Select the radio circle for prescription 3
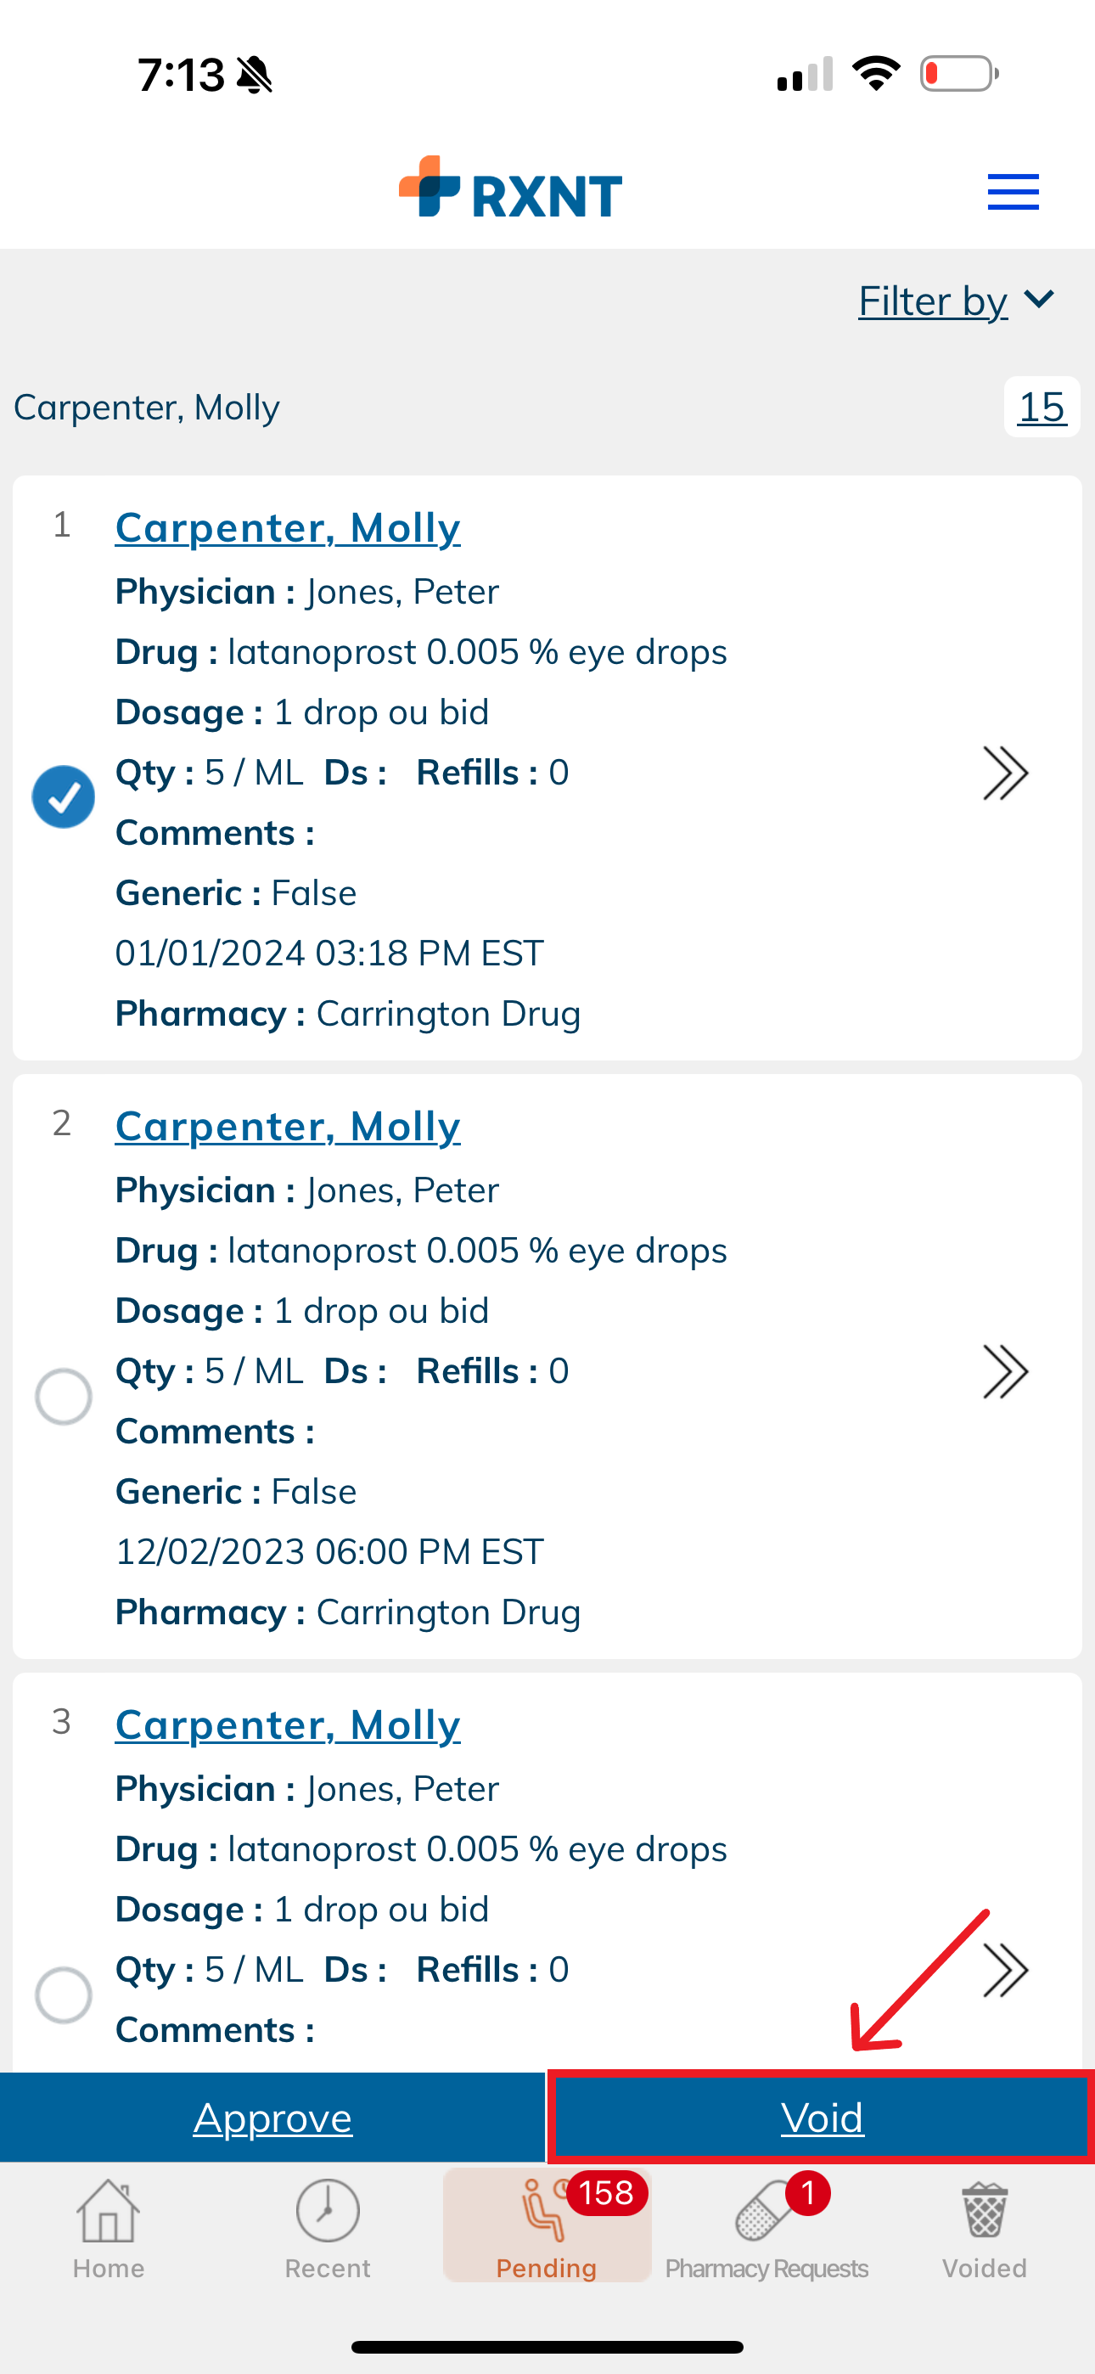1095x2374 pixels. click(64, 1995)
